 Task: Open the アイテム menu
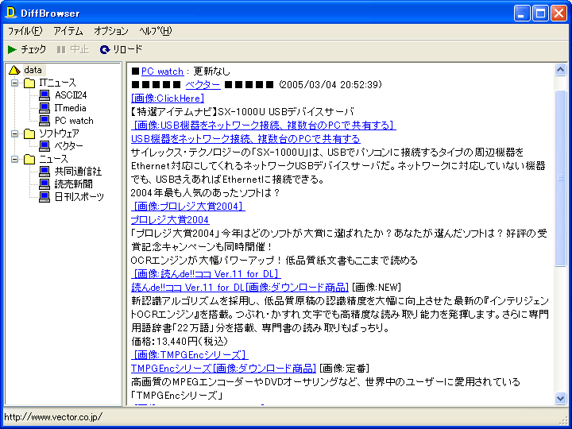tap(68, 31)
